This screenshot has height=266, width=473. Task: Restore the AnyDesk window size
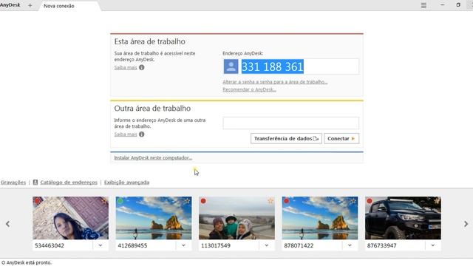tap(458, 5)
